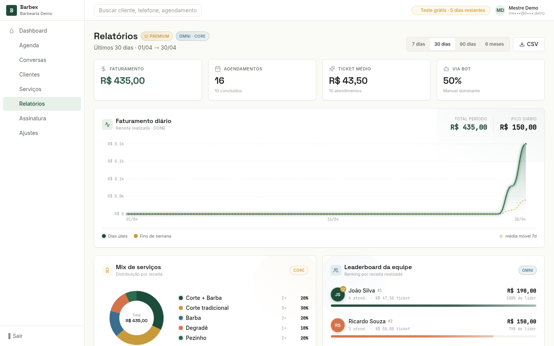Click the Mix de serviços award icon
Viewport: 554px width, 346px height.
[107, 270]
